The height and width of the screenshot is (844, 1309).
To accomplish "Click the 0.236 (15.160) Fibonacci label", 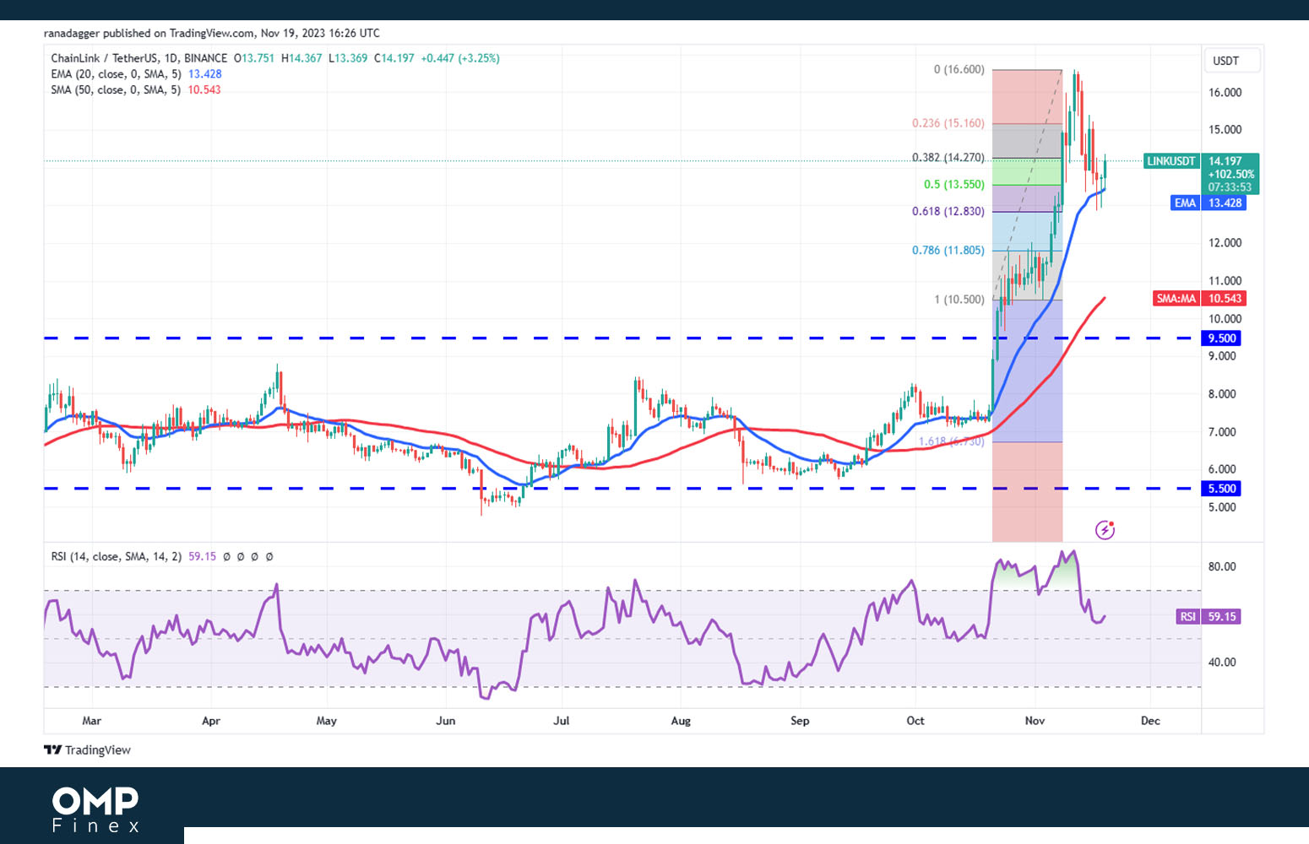I will click(x=948, y=123).
